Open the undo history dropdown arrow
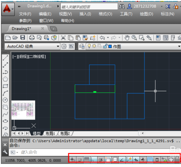Image resolution: width=181 pixels, height=167 pixels. point(108,38)
